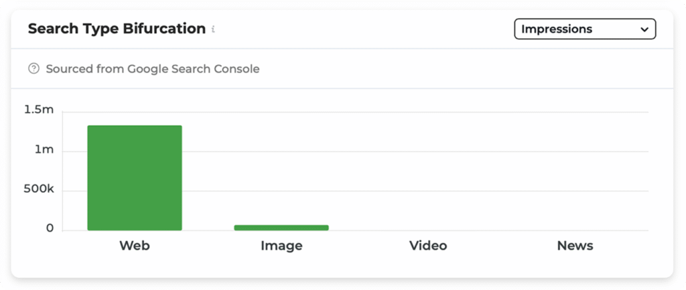This screenshot has width=686, height=290.
Task: Click the Web axis label
Action: point(135,246)
